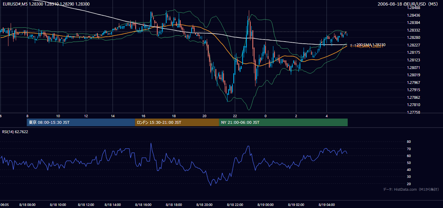Click the 8/18 22:00 date label

[x=235, y=205]
